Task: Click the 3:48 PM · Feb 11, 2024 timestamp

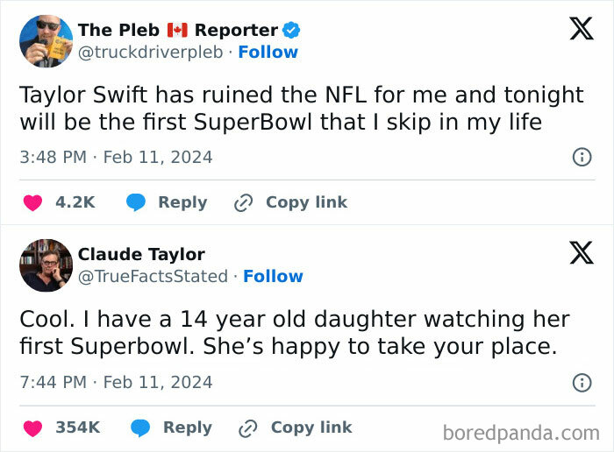Action: [116, 158]
